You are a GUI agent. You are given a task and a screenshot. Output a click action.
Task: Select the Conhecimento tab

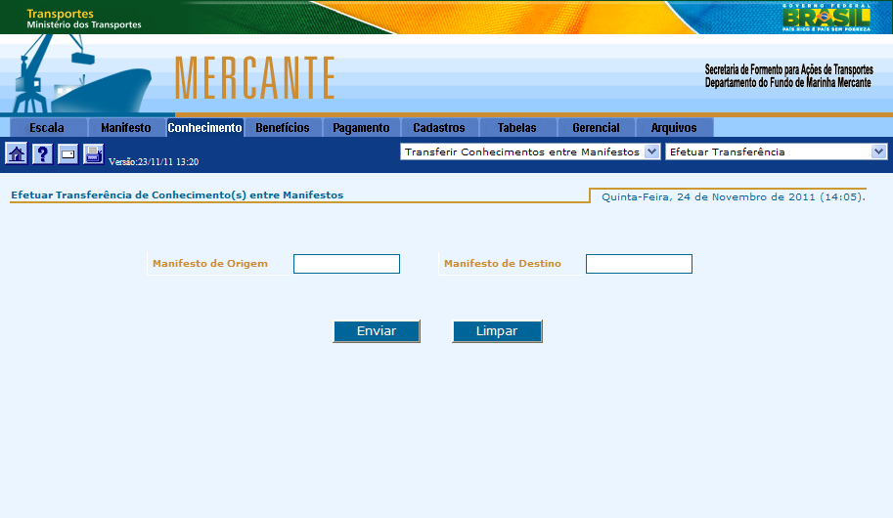(204, 127)
